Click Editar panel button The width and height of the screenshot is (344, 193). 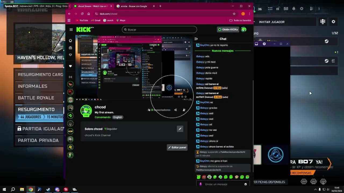177,147
